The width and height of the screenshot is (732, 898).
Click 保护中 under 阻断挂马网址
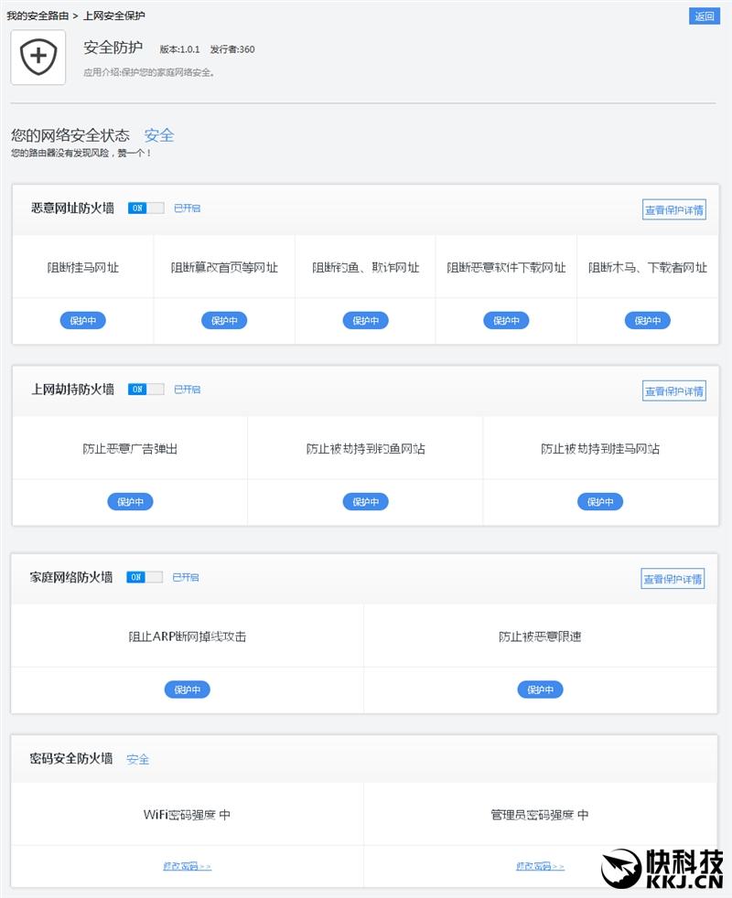[82, 320]
